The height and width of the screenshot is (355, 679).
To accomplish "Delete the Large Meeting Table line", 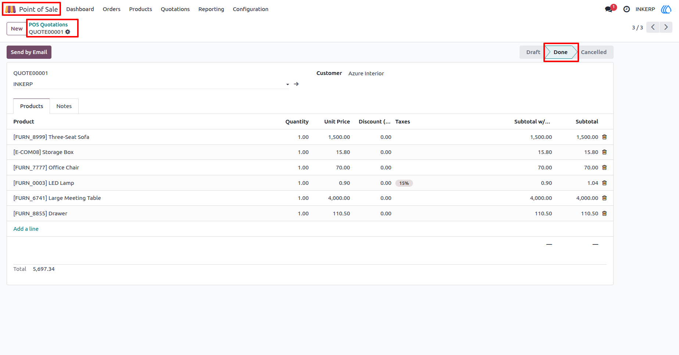I will [604, 198].
